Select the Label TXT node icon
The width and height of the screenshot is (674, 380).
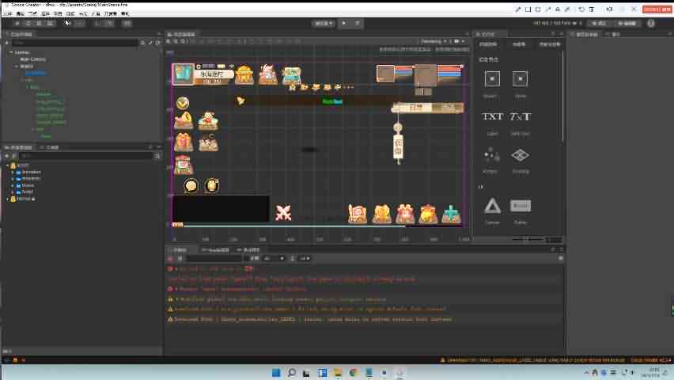492,116
